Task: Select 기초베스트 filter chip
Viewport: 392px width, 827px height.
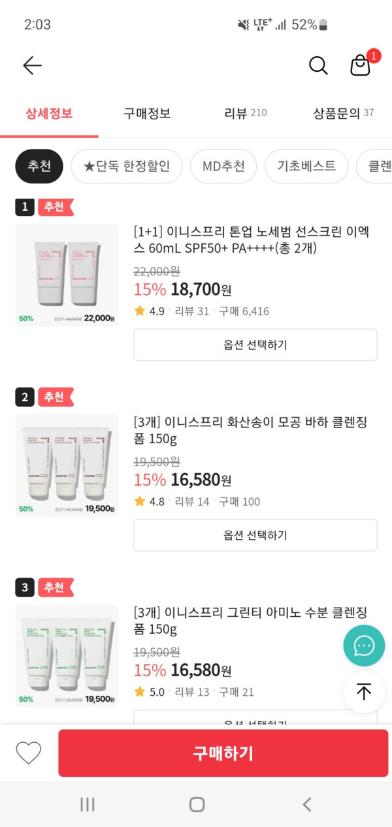Action: tap(306, 166)
